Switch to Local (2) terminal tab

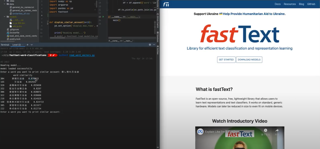coord(16,45)
